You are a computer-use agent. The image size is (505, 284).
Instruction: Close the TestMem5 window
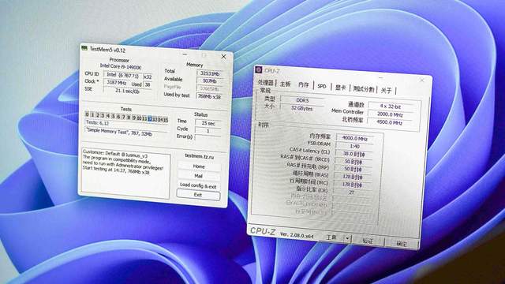(x=223, y=56)
